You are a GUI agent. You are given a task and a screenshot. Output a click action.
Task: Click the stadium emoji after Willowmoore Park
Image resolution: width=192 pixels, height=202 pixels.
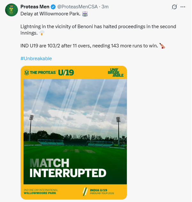[85, 14]
